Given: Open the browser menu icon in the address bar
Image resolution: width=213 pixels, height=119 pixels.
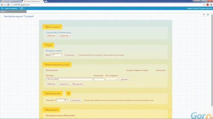Looking at the screenshot, I should click(x=211, y=5).
